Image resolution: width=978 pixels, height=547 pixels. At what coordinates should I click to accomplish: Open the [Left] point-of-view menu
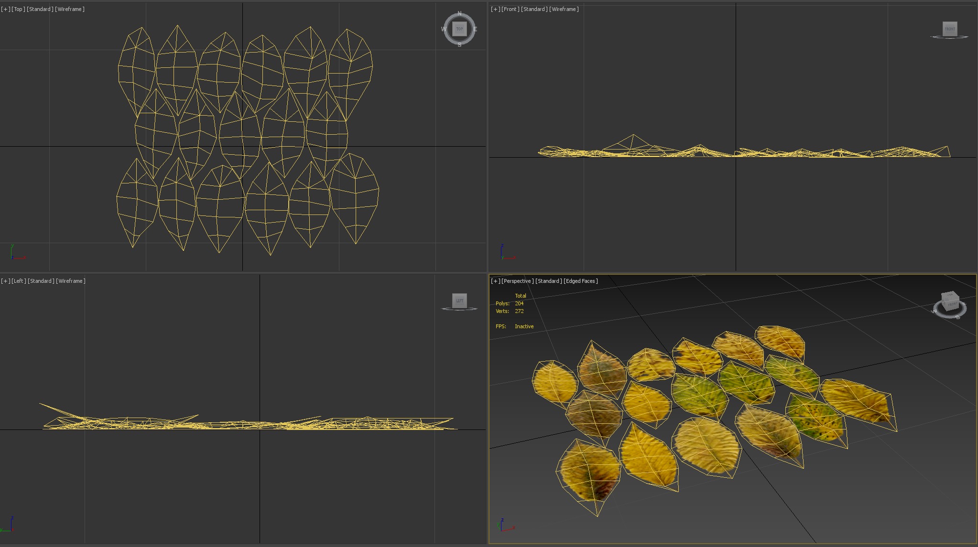19,281
